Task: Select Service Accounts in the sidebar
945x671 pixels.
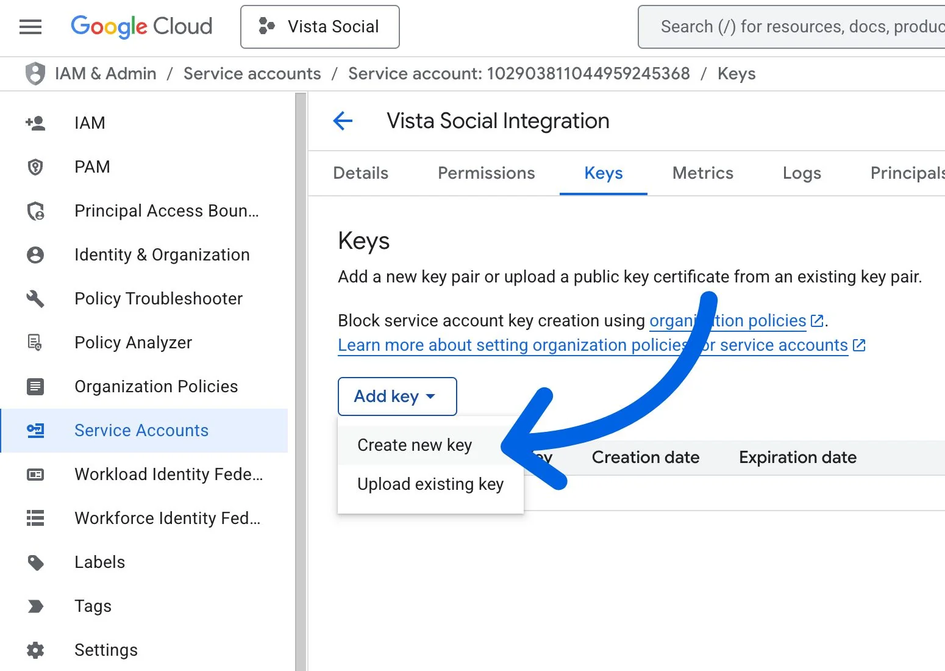Action: (144, 431)
